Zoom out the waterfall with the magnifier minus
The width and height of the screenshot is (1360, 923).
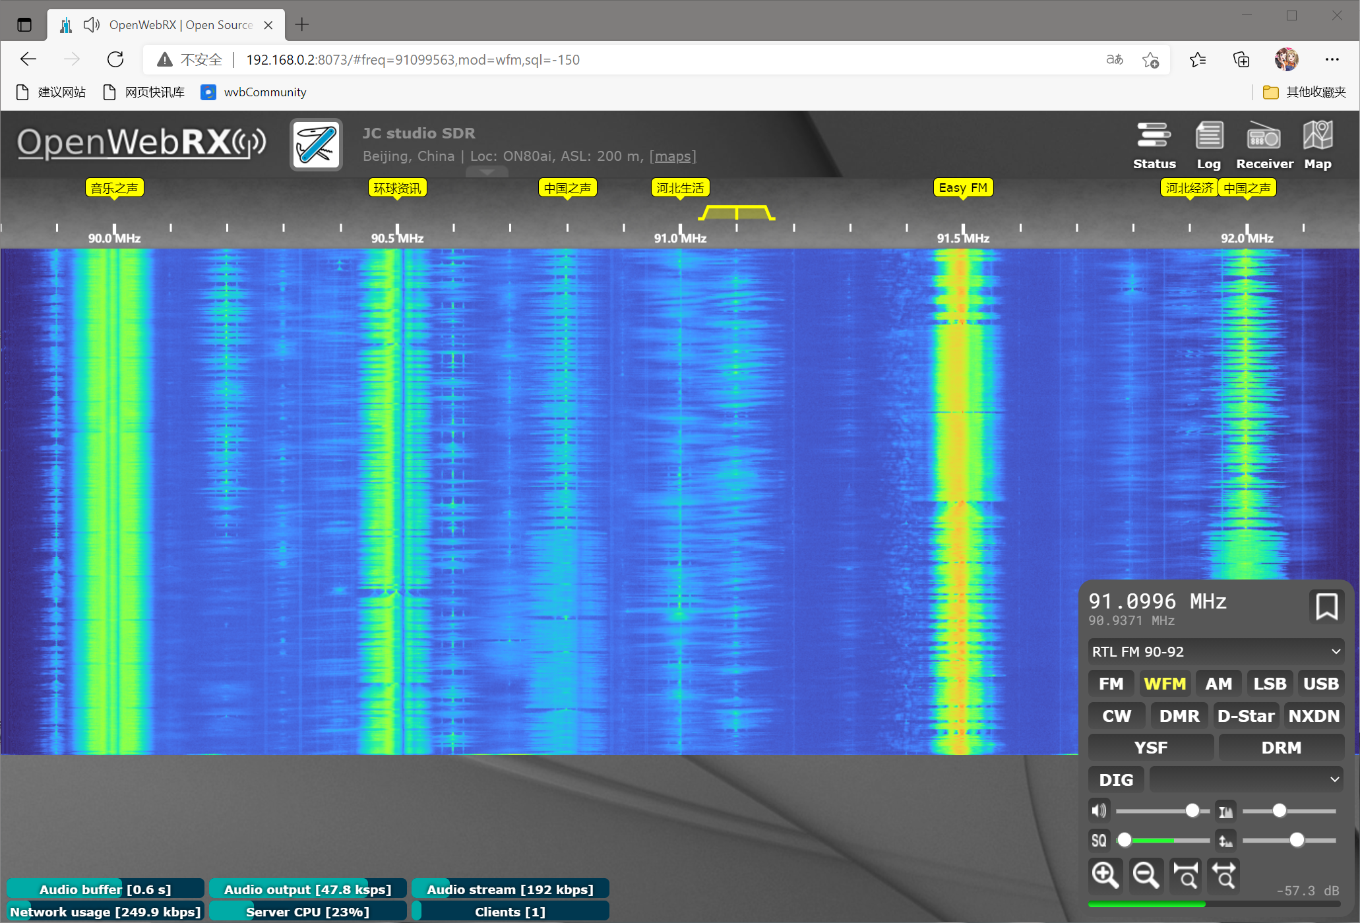pos(1145,875)
